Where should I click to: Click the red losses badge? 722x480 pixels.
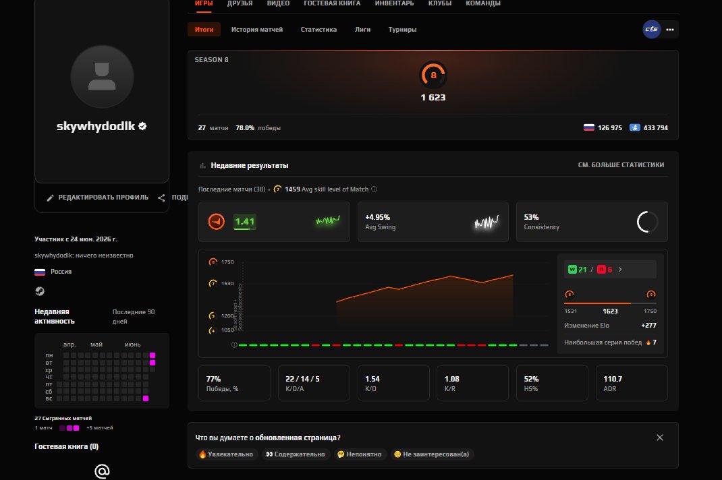(601, 270)
